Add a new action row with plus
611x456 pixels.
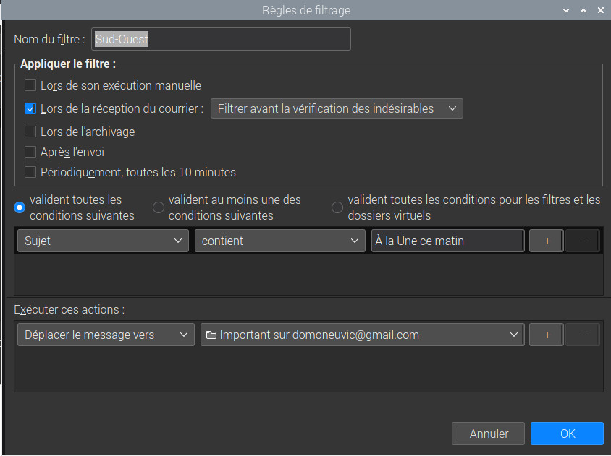[x=547, y=335]
